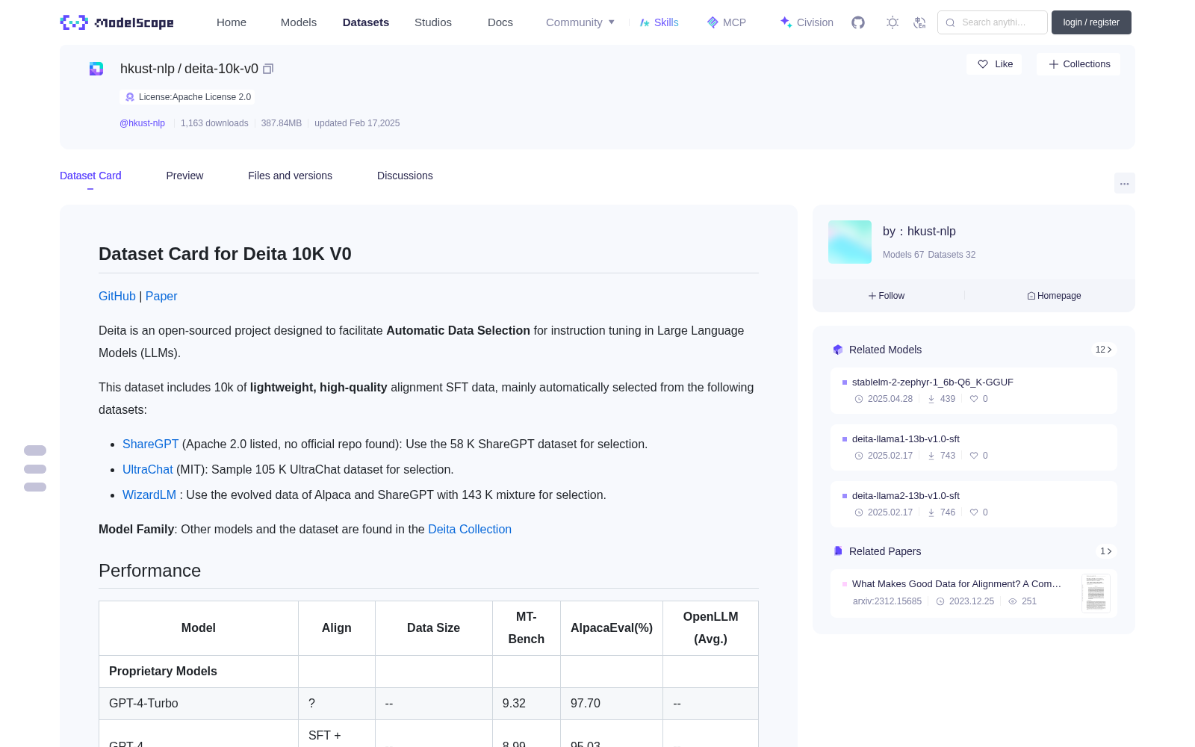Open the Deita Collection link
This screenshot has height=747, width=1195.
pos(470,529)
